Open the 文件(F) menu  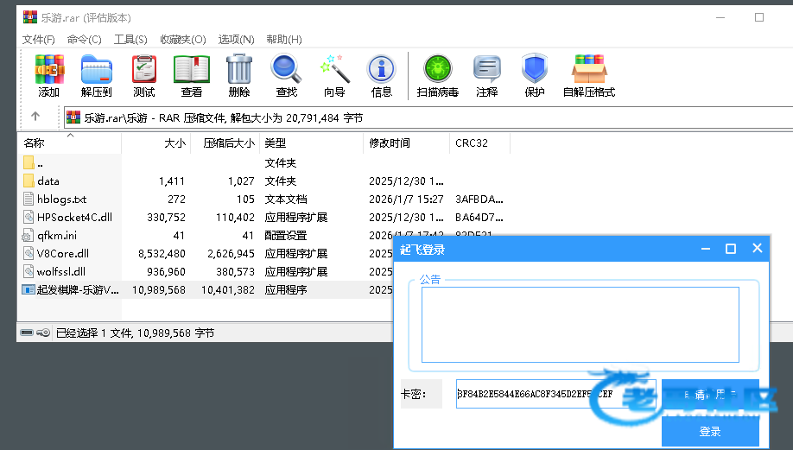(x=39, y=40)
